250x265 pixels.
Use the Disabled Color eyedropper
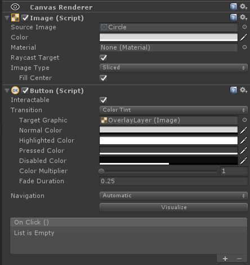244,161
